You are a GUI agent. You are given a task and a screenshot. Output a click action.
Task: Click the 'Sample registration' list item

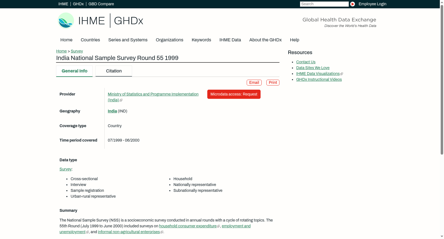pos(87,190)
